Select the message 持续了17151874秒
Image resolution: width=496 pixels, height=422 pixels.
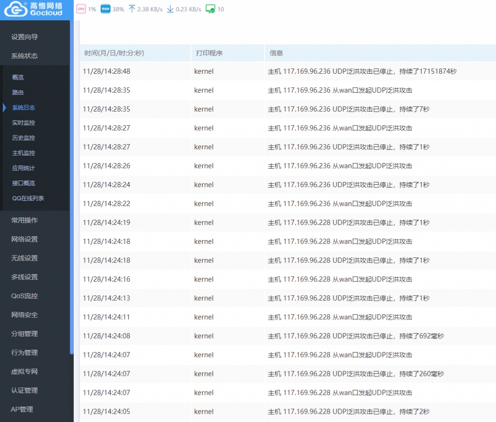[428, 71]
